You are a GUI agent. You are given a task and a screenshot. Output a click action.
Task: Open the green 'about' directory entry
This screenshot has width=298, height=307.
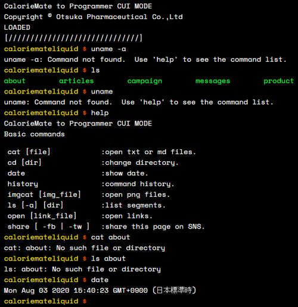click(x=15, y=81)
